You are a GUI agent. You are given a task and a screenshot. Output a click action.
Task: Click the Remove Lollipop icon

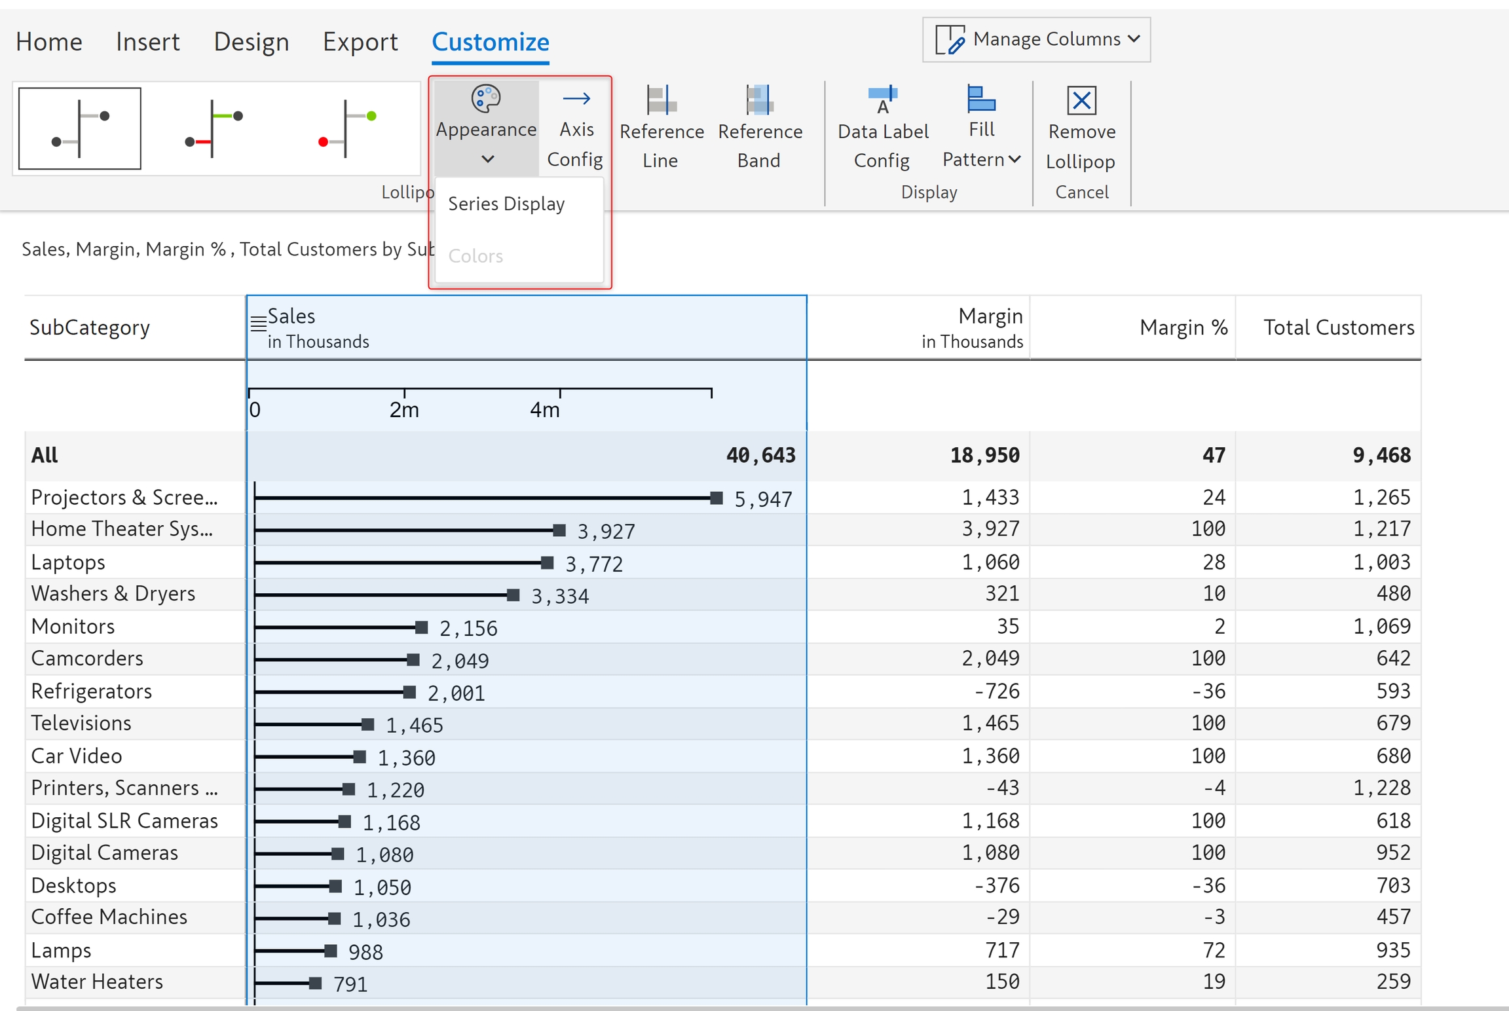click(1081, 101)
